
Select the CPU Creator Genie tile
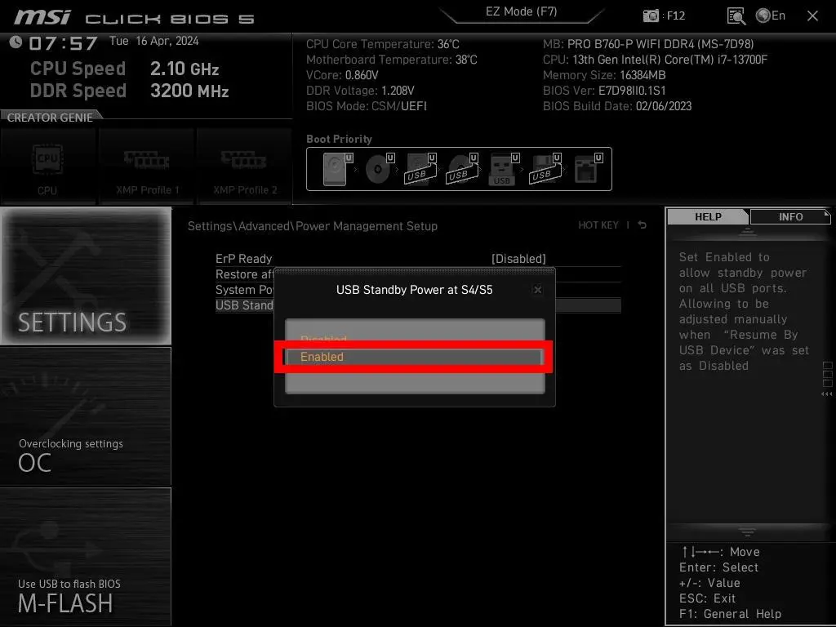tap(47, 167)
